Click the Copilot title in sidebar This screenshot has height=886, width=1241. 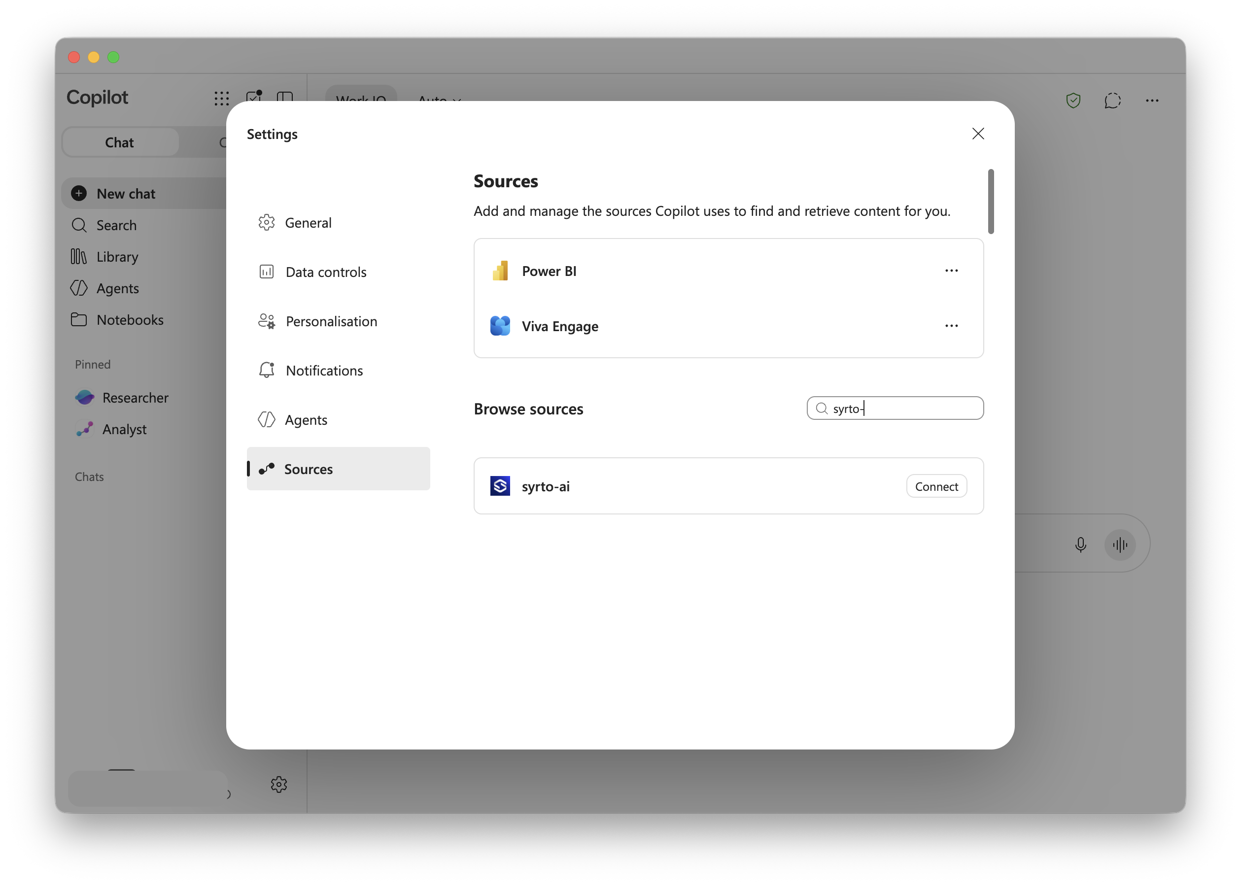(97, 97)
